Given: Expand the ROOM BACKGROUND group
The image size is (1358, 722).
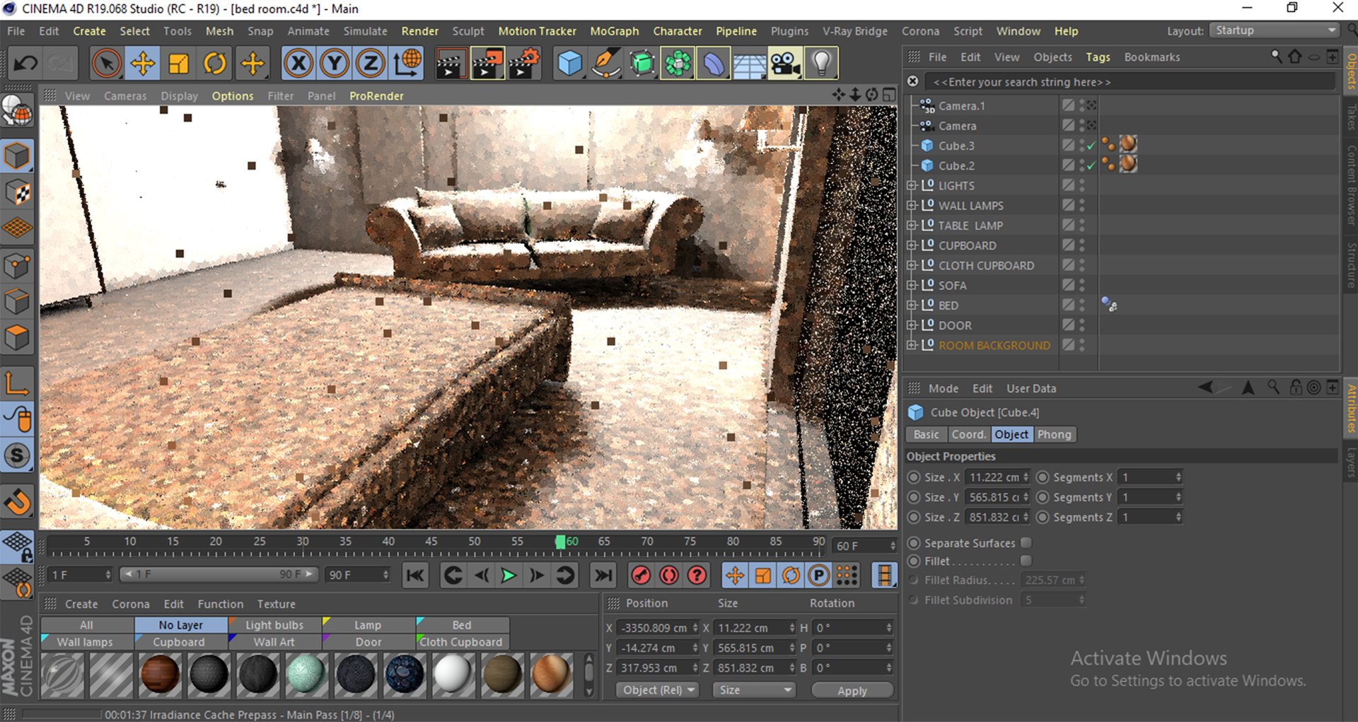Looking at the screenshot, I should tap(912, 345).
